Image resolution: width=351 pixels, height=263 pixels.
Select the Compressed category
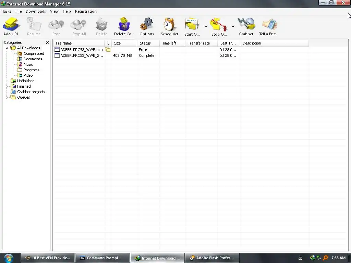coord(31,53)
